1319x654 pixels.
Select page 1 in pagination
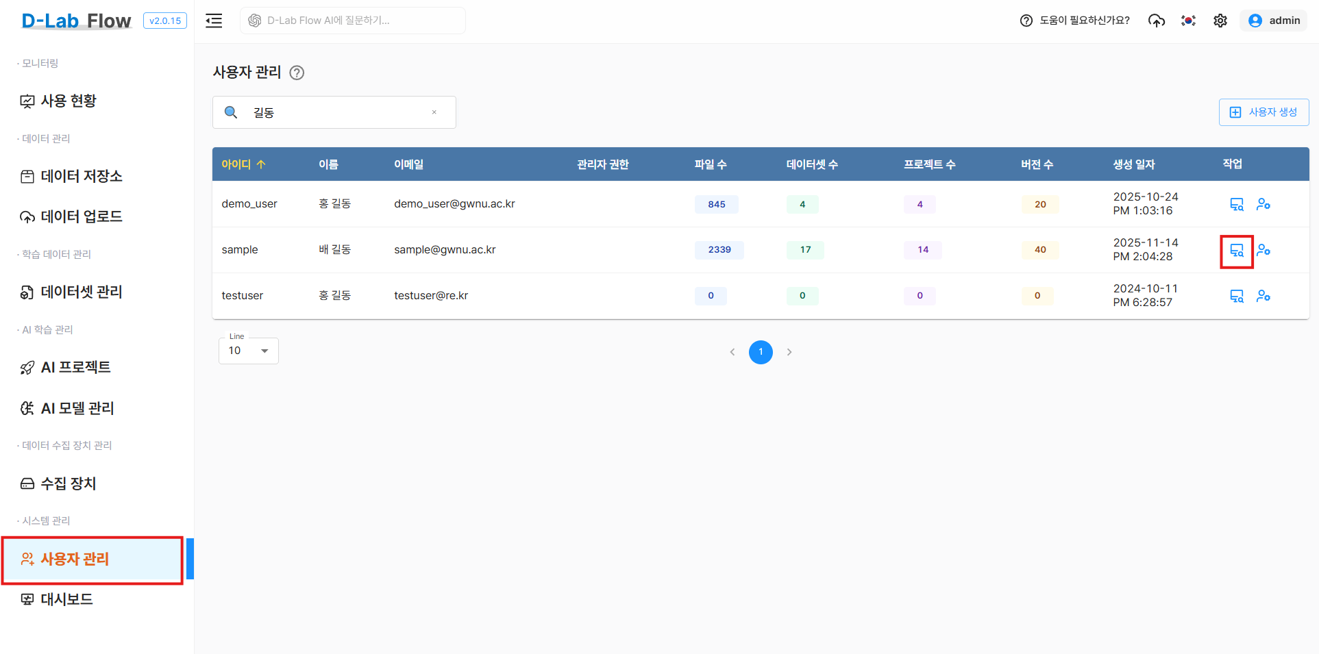(x=761, y=352)
